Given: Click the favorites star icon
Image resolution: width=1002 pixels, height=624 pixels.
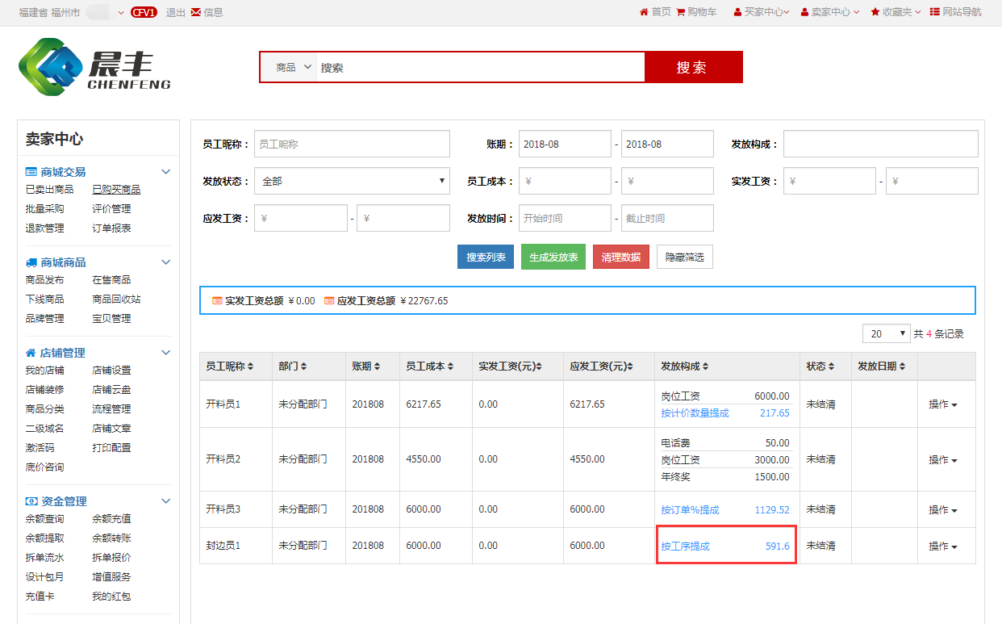Looking at the screenshot, I should (x=875, y=12).
